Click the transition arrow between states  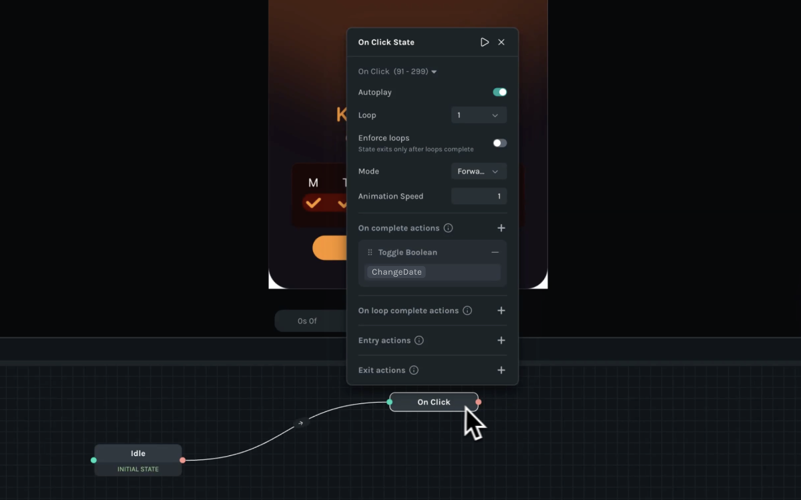tap(301, 423)
